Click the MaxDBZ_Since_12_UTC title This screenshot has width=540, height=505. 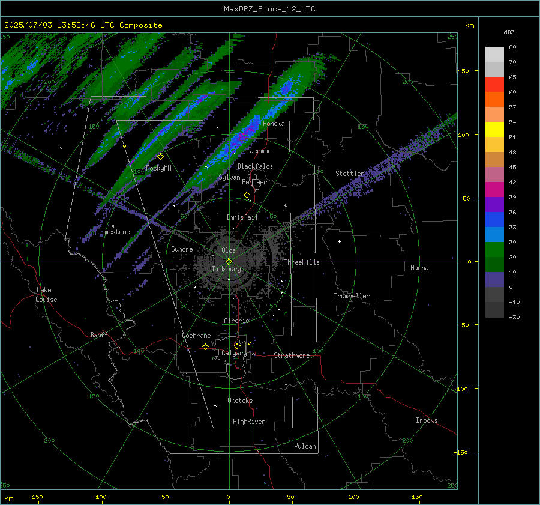[x=269, y=9]
